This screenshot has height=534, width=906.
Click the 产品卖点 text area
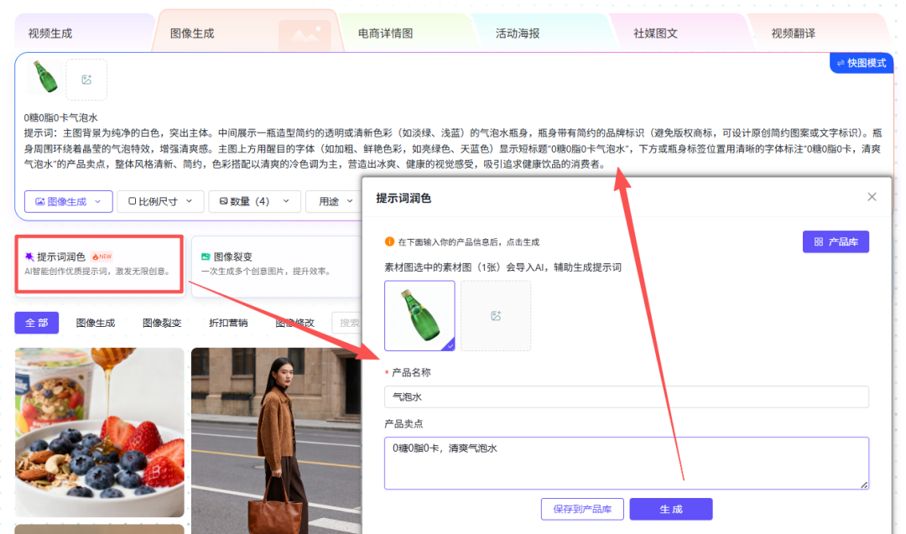pyautogui.click(x=626, y=462)
